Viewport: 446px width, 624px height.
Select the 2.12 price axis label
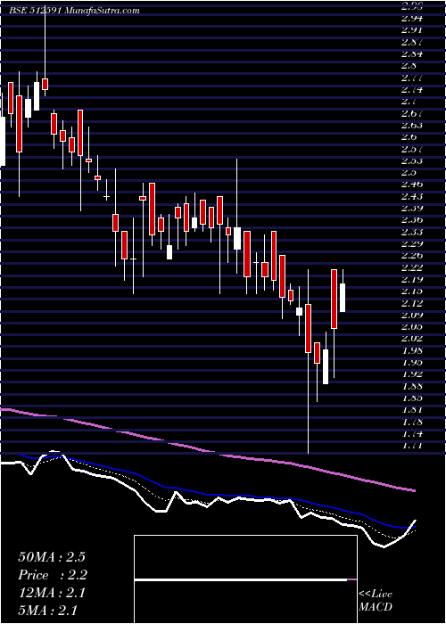[x=411, y=303]
